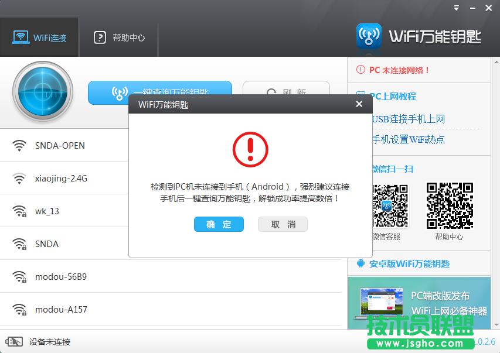Switch to the 帮助中心 tab

[119, 36]
